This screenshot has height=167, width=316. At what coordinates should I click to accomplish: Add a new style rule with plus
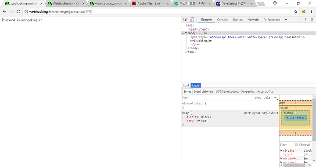click(x=275, y=97)
